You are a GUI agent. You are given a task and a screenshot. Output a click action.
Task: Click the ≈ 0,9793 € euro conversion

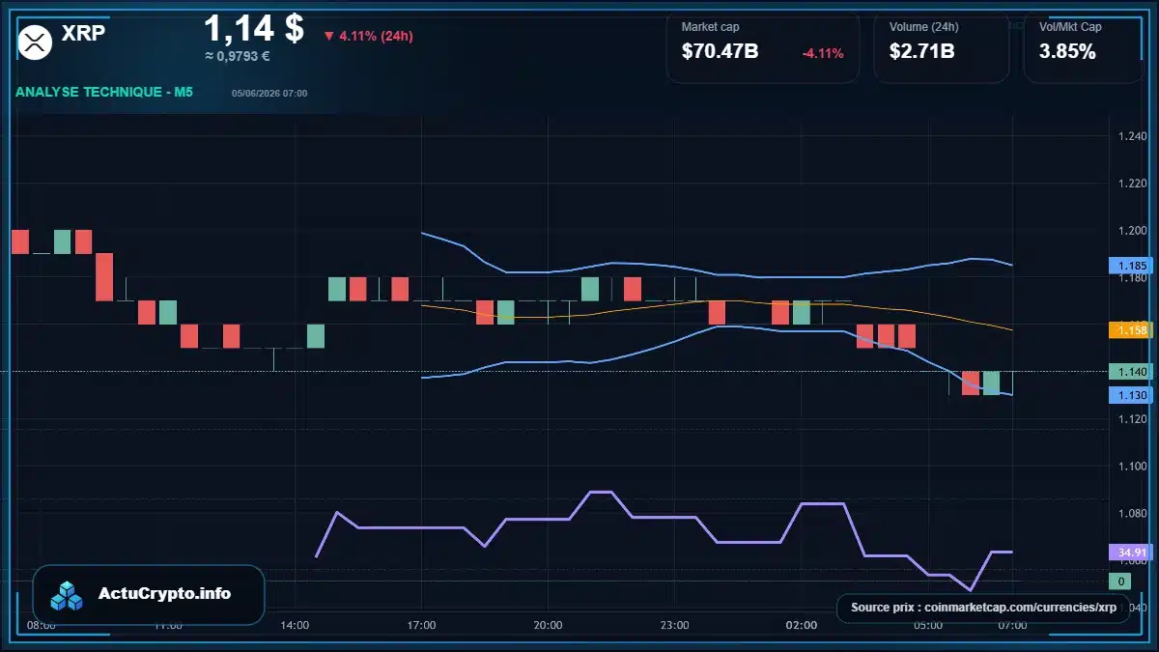tap(238, 56)
